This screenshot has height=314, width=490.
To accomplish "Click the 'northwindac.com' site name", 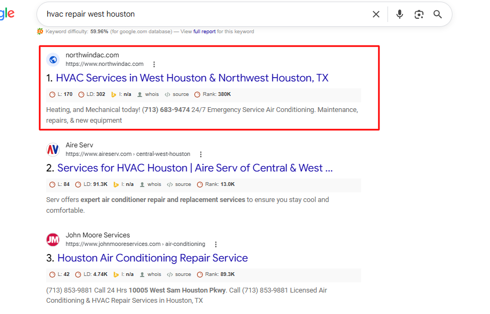I will click(92, 55).
